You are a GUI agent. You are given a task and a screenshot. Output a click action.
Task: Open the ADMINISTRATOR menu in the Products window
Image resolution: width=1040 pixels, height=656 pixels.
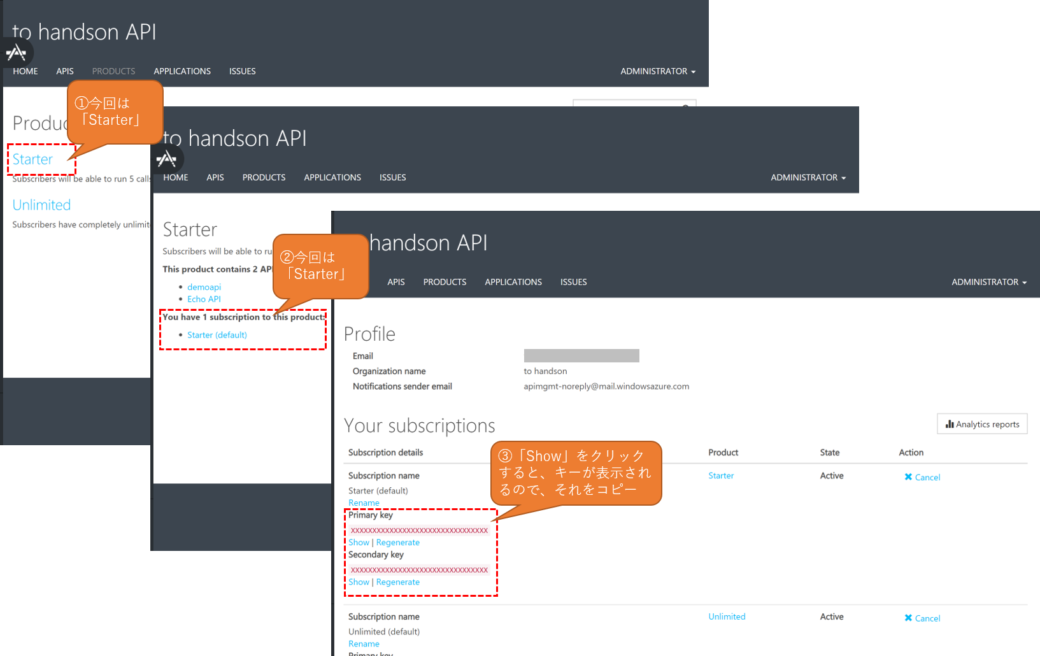(657, 71)
